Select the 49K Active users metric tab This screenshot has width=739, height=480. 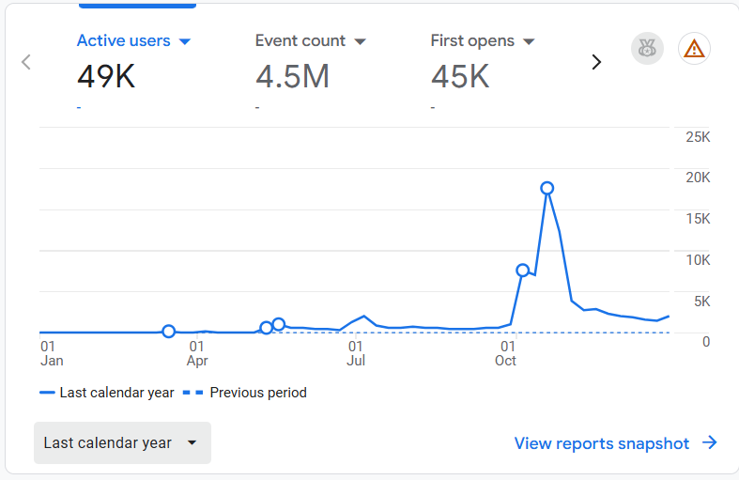pyautogui.click(x=106, y=76)
